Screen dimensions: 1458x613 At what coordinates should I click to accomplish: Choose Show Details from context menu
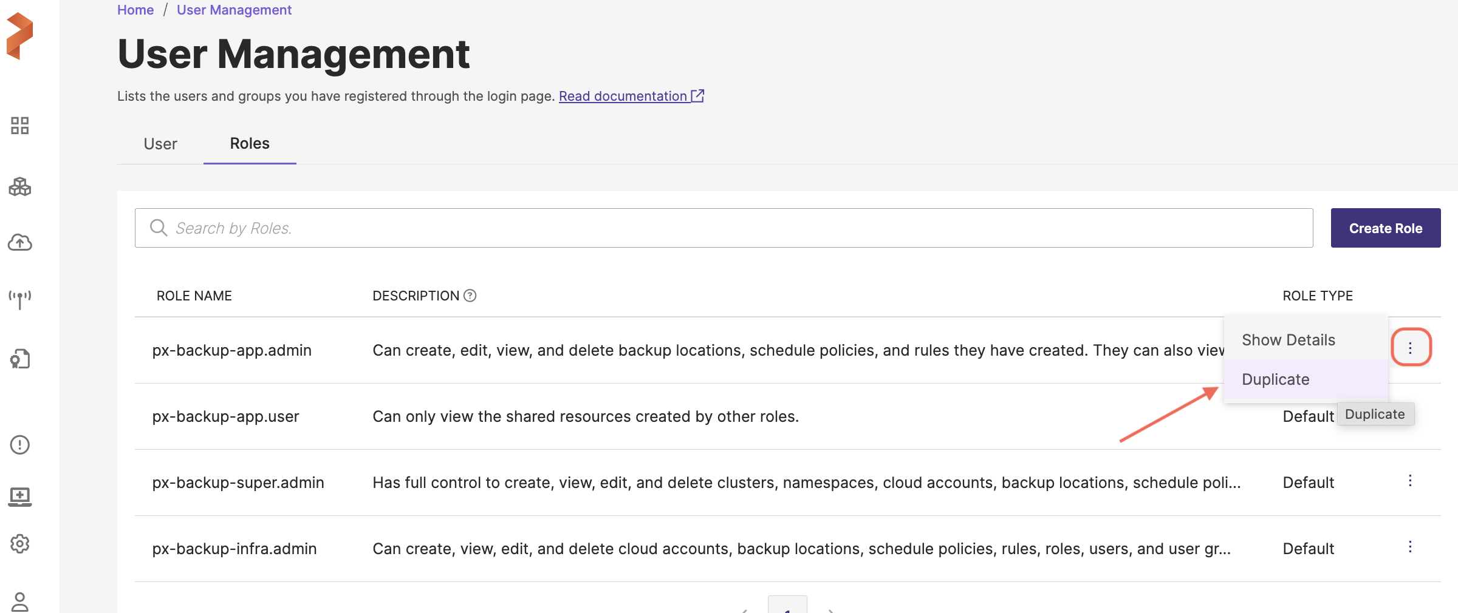1289,340
